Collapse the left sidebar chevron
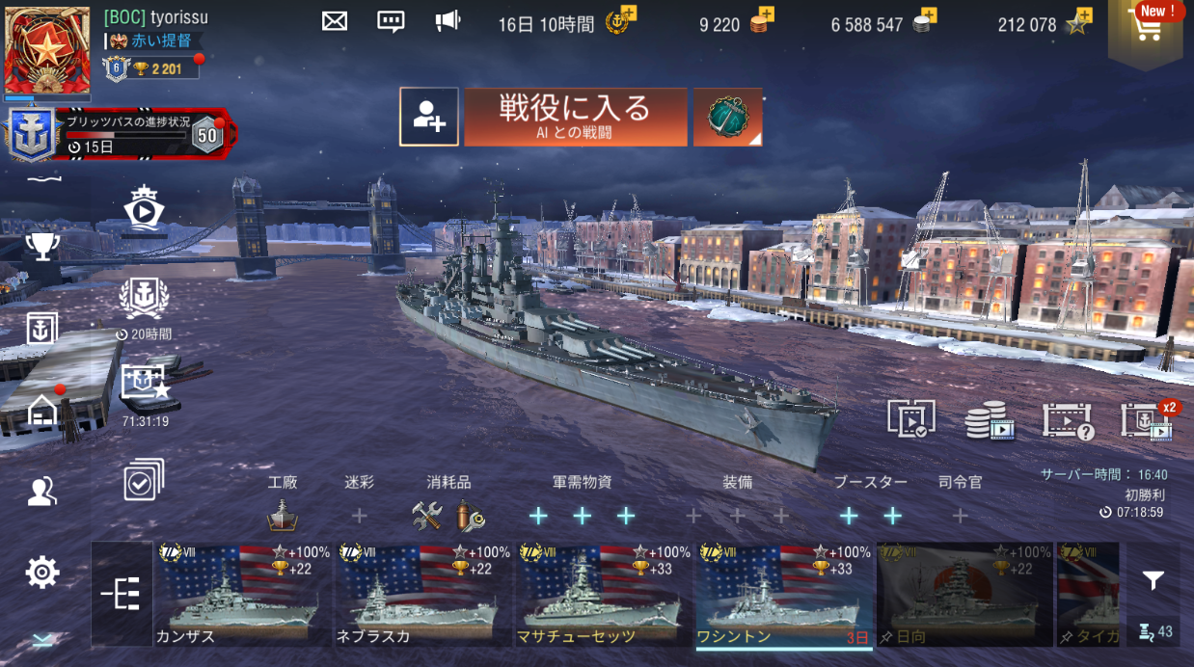Viewport: 1194px width, 667px height. click(42, 640)
